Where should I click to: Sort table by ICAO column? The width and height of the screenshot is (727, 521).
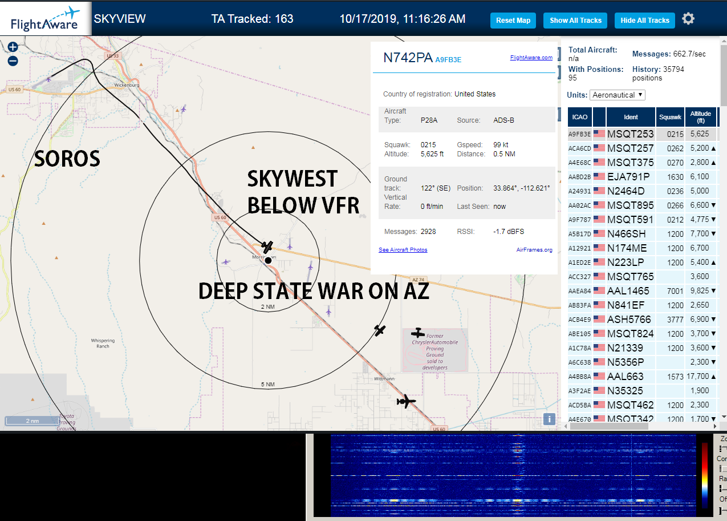[580, 117]
